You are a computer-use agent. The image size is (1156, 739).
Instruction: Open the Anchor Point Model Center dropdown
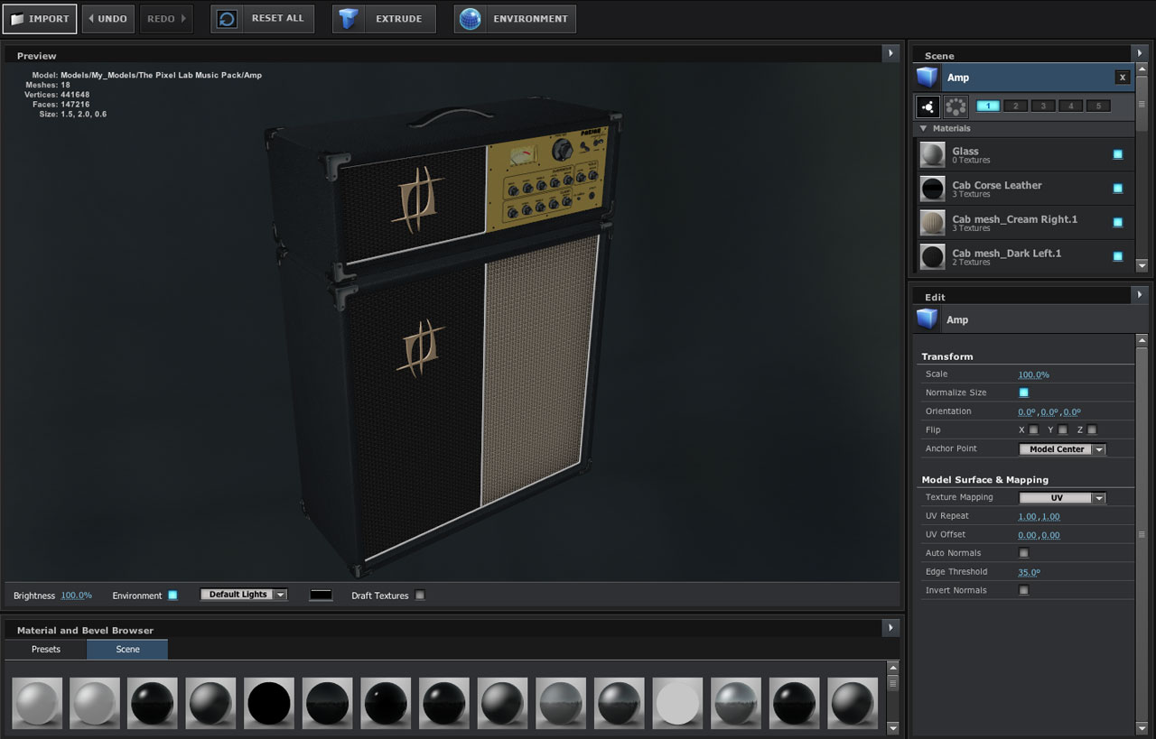pos(1062,448)
